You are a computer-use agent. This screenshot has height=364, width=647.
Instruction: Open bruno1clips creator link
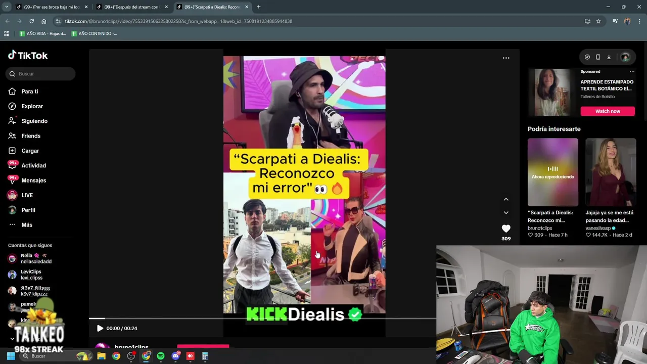coord(540,228)
